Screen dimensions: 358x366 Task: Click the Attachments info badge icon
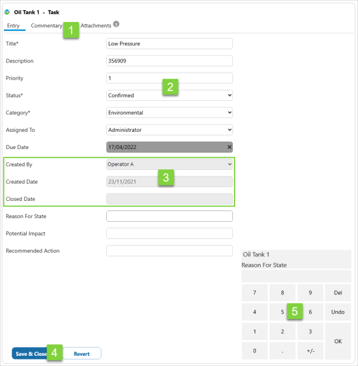[116, 24]
